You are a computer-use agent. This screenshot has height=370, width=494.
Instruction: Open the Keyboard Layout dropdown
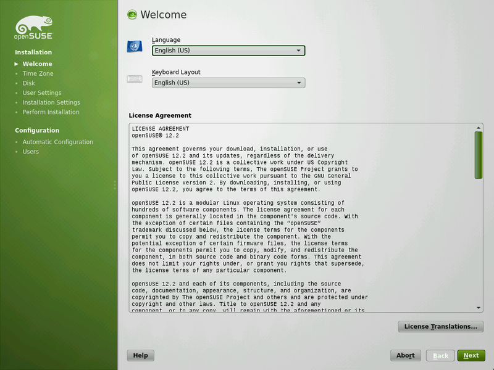click(228, 83)
